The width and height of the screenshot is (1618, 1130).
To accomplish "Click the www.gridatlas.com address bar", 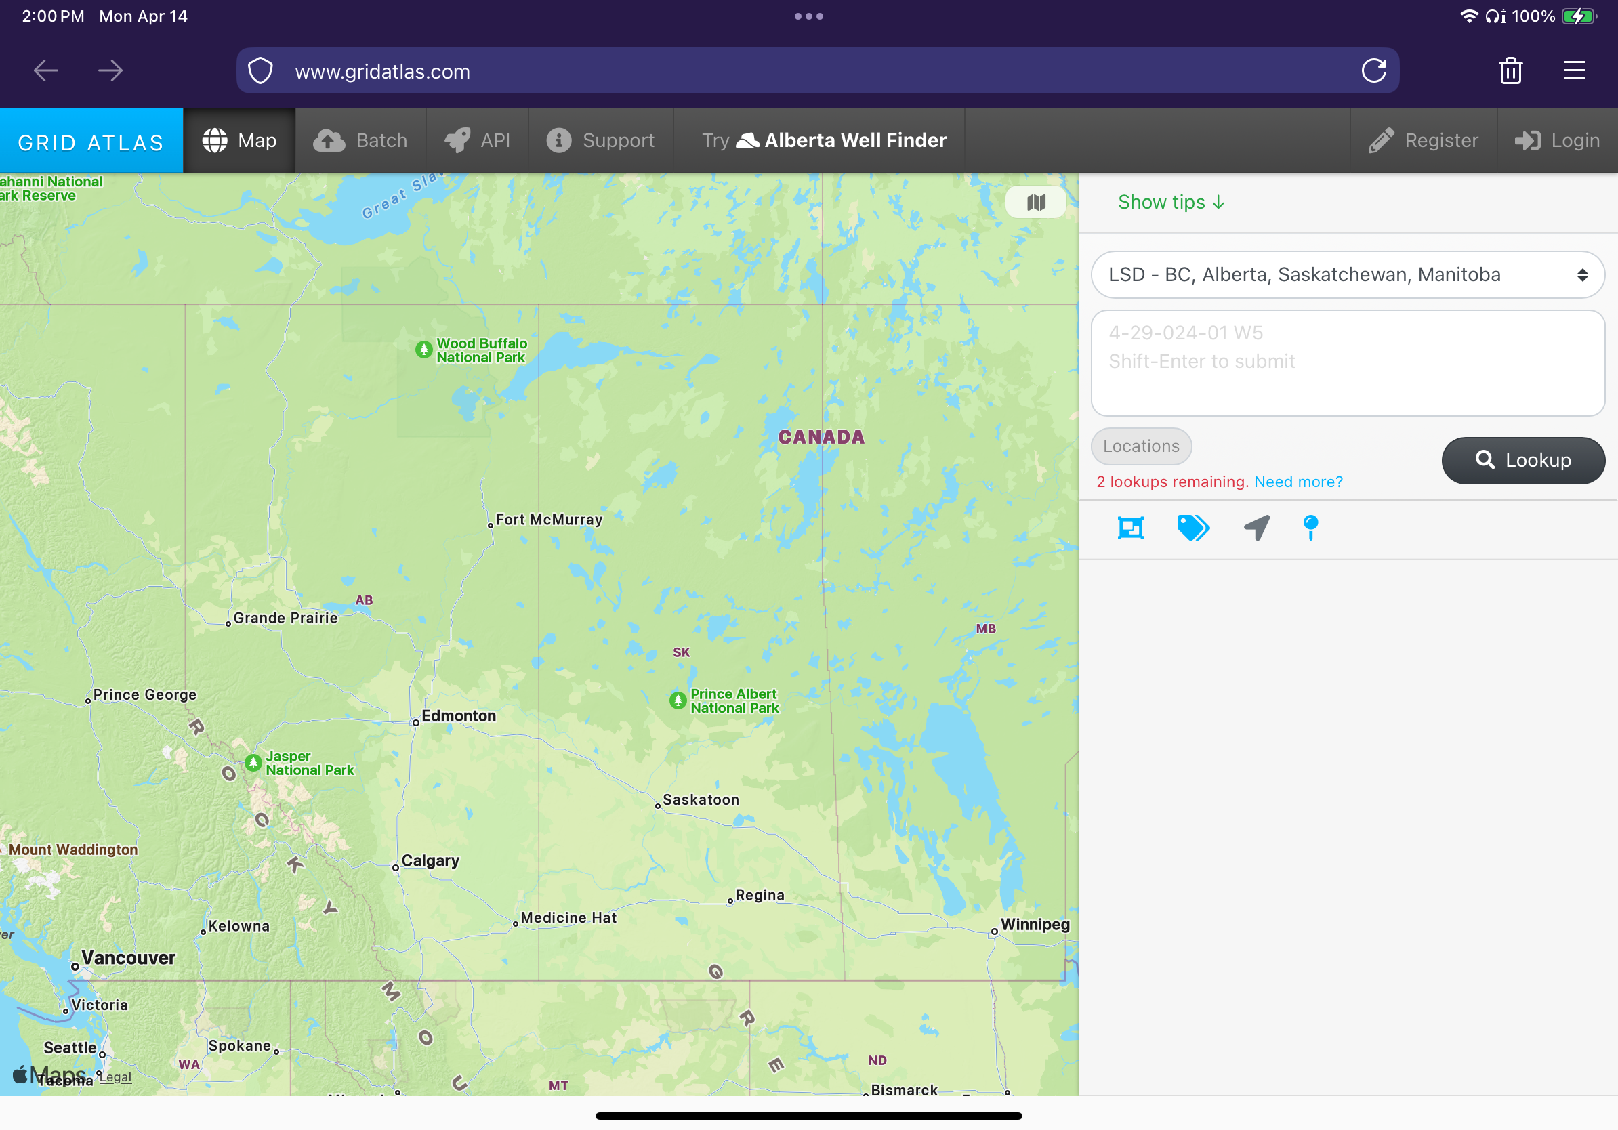I will (x=817, y=71).
